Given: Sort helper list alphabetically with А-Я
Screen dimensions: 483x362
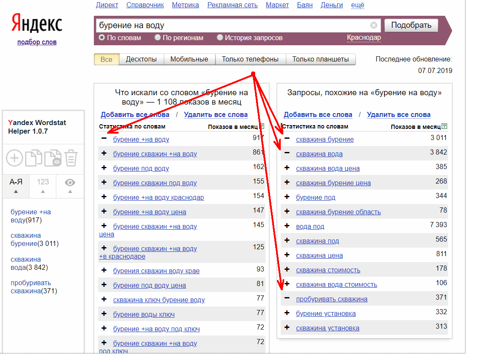Looking at the screenshot, I should pos(16,186).
